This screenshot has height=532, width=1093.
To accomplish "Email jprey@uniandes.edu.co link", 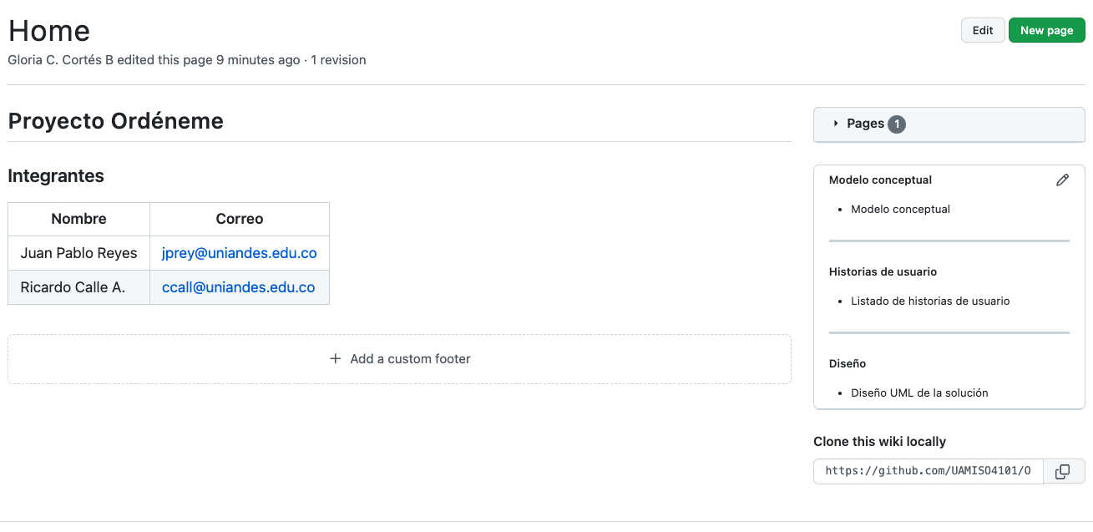I will click(240, 253).
